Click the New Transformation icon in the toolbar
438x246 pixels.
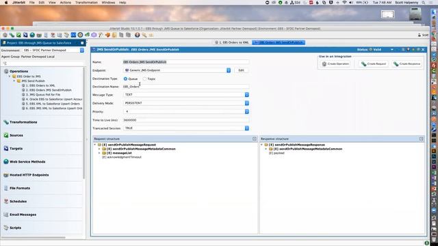[x=12, y=35]
